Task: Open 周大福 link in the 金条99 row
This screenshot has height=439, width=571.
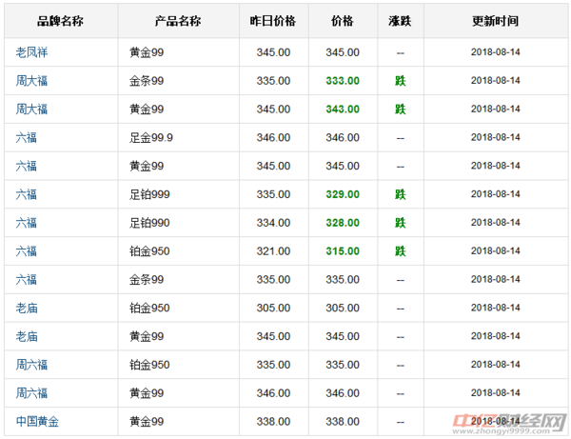Action: [31, 81]
